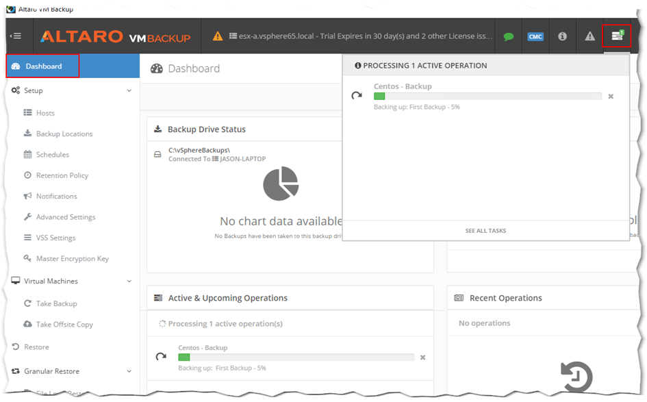Open the warning alerts triangle icon
This screenshot has width=647, height=402.
589,36
